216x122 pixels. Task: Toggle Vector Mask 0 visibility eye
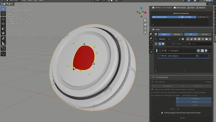[x=163, y=56]
